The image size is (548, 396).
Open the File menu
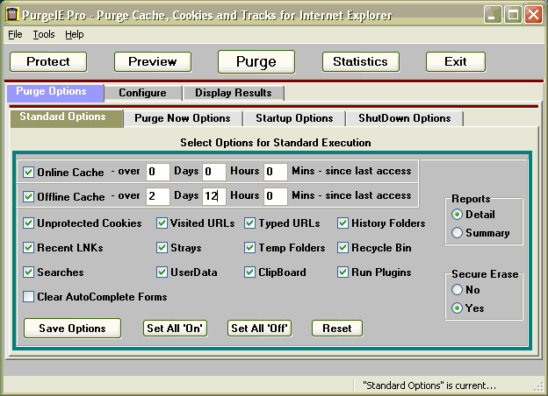[15, 34]
